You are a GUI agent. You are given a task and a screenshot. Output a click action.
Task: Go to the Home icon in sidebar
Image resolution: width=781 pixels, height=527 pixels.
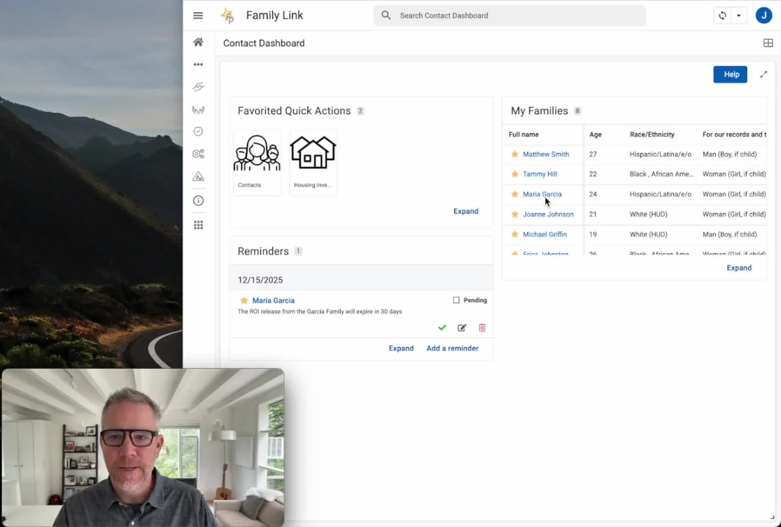[x=198, y=42]
